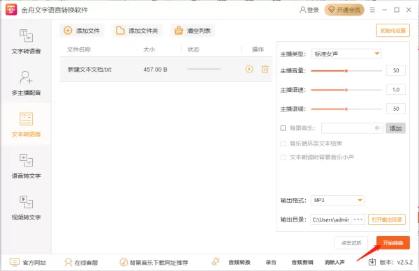Click the 音频转换 footer link
This screenshot has width=419, height=271.
[x=240, y=263]
